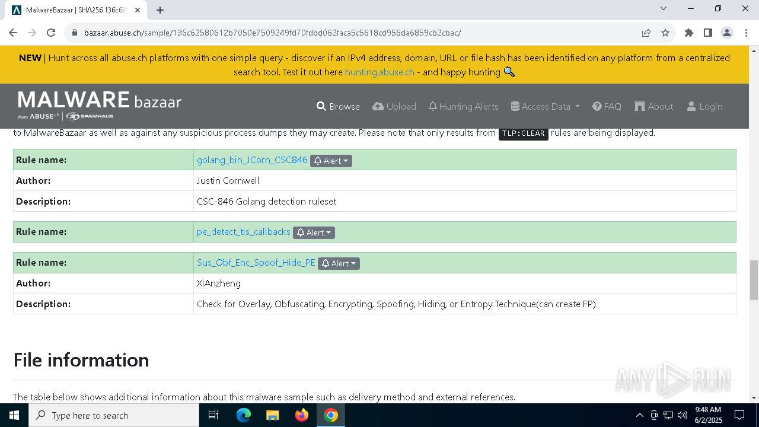This screenshot has height=427, width=759.
Task: Launch Firefox from the taskbar
Action: point(302,415)
